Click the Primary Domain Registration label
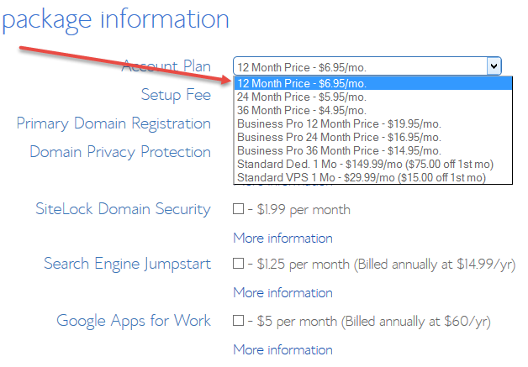528x367 pixels. coord(114,123)
